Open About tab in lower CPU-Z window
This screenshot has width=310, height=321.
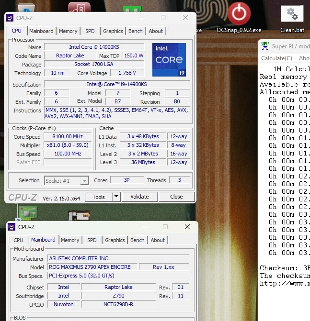pos(158,240)
